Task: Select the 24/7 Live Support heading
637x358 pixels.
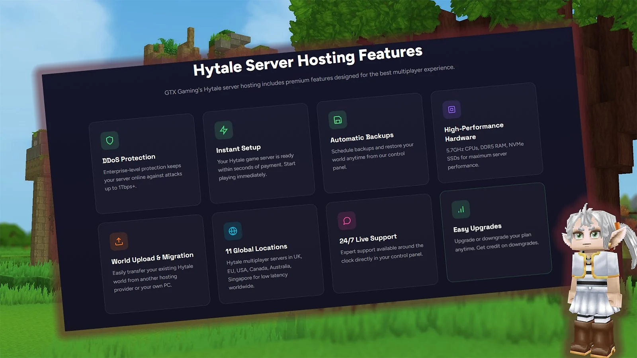Action: [368, 238]
